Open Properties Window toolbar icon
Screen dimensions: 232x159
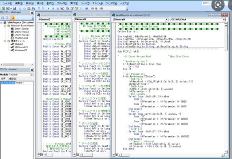pos(72,8)
